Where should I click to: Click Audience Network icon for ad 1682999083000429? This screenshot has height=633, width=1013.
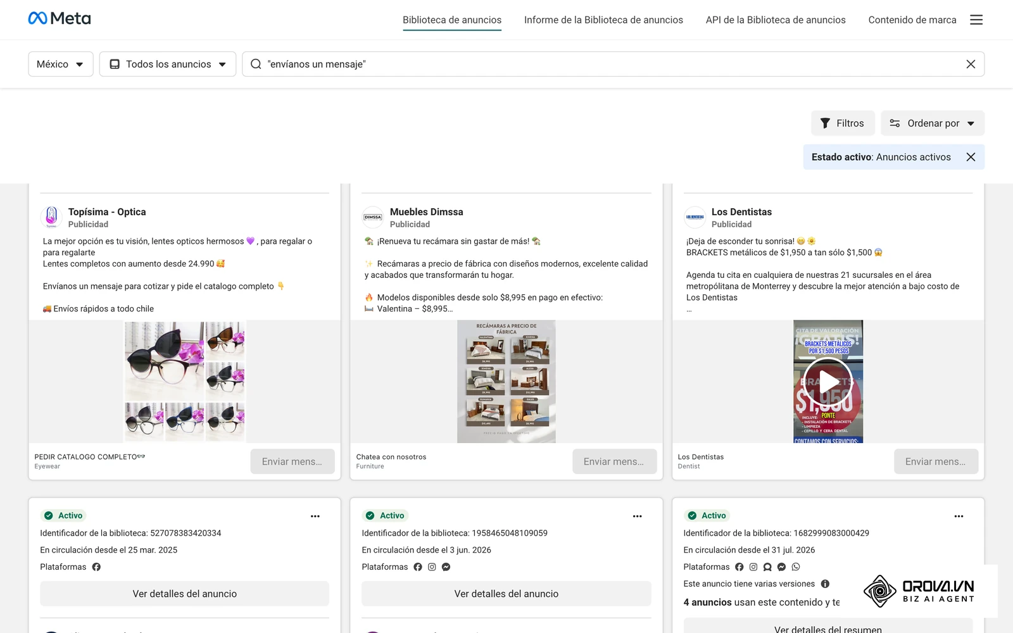click(x=767, y=567)
